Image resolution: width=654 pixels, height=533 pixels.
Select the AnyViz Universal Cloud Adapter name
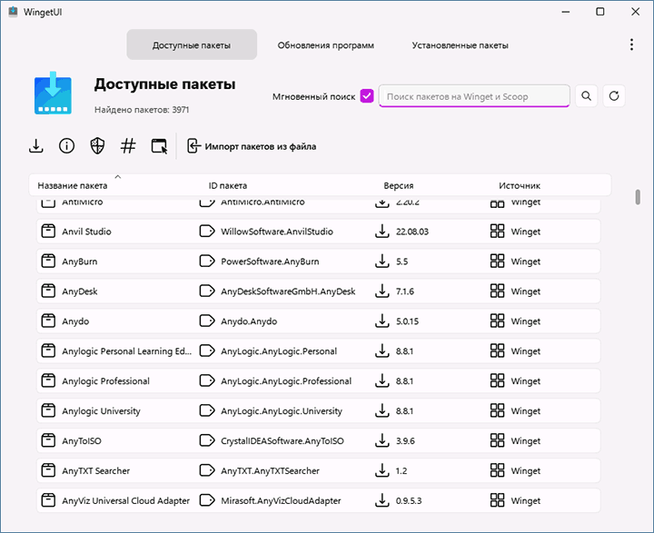pos(125,501)
